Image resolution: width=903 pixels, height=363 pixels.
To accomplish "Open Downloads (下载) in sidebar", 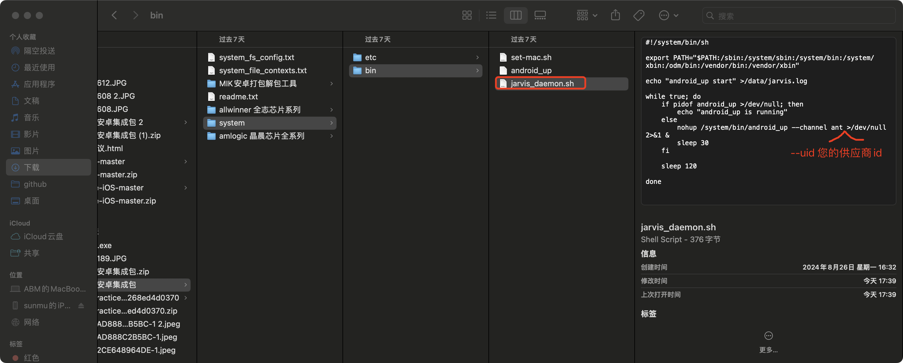I will 48,167.
